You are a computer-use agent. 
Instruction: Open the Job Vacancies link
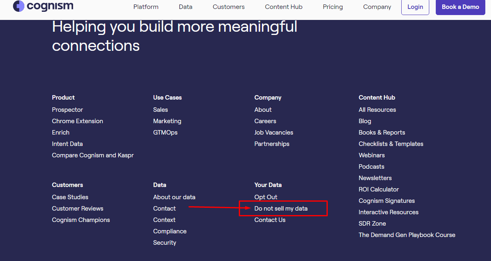click(274, 133)
